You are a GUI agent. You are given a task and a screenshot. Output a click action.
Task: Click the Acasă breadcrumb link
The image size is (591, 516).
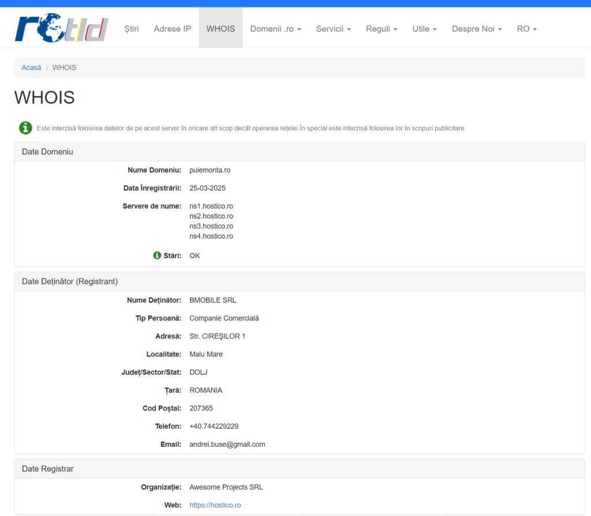[31, 67]
